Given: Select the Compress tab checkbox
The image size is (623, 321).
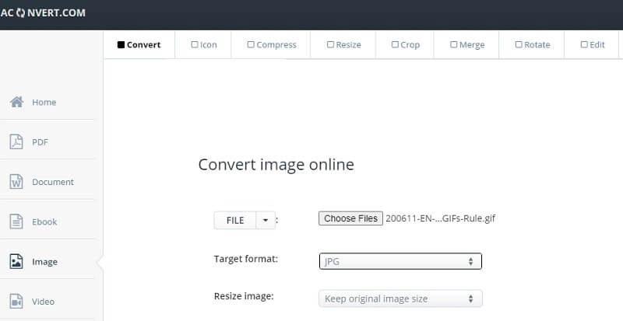Looking at the screenshot, I should 251,45.
